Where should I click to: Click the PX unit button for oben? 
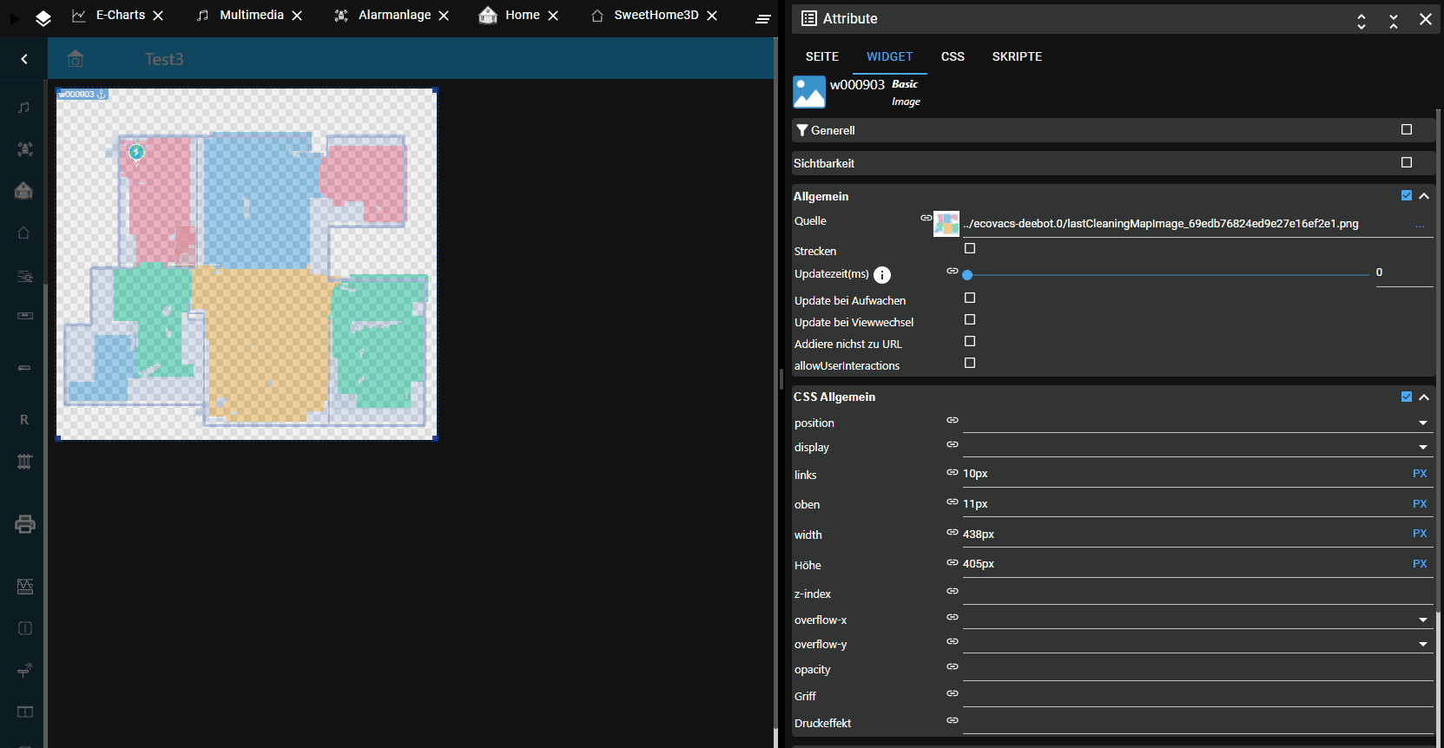click(x=1420, y=504)
